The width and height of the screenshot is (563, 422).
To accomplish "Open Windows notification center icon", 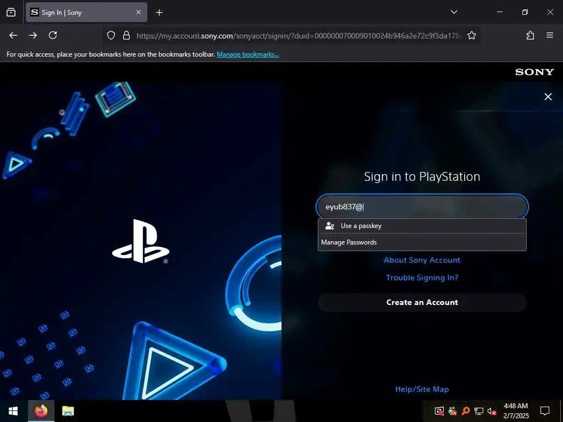I will [545, 411].
